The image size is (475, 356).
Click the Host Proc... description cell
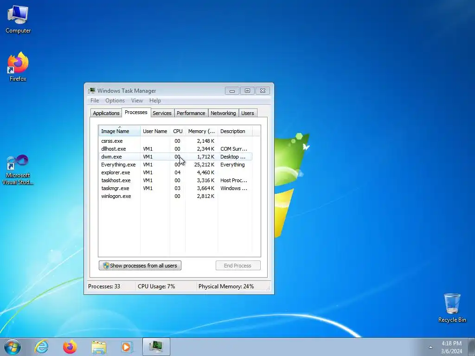click(234, 180)
